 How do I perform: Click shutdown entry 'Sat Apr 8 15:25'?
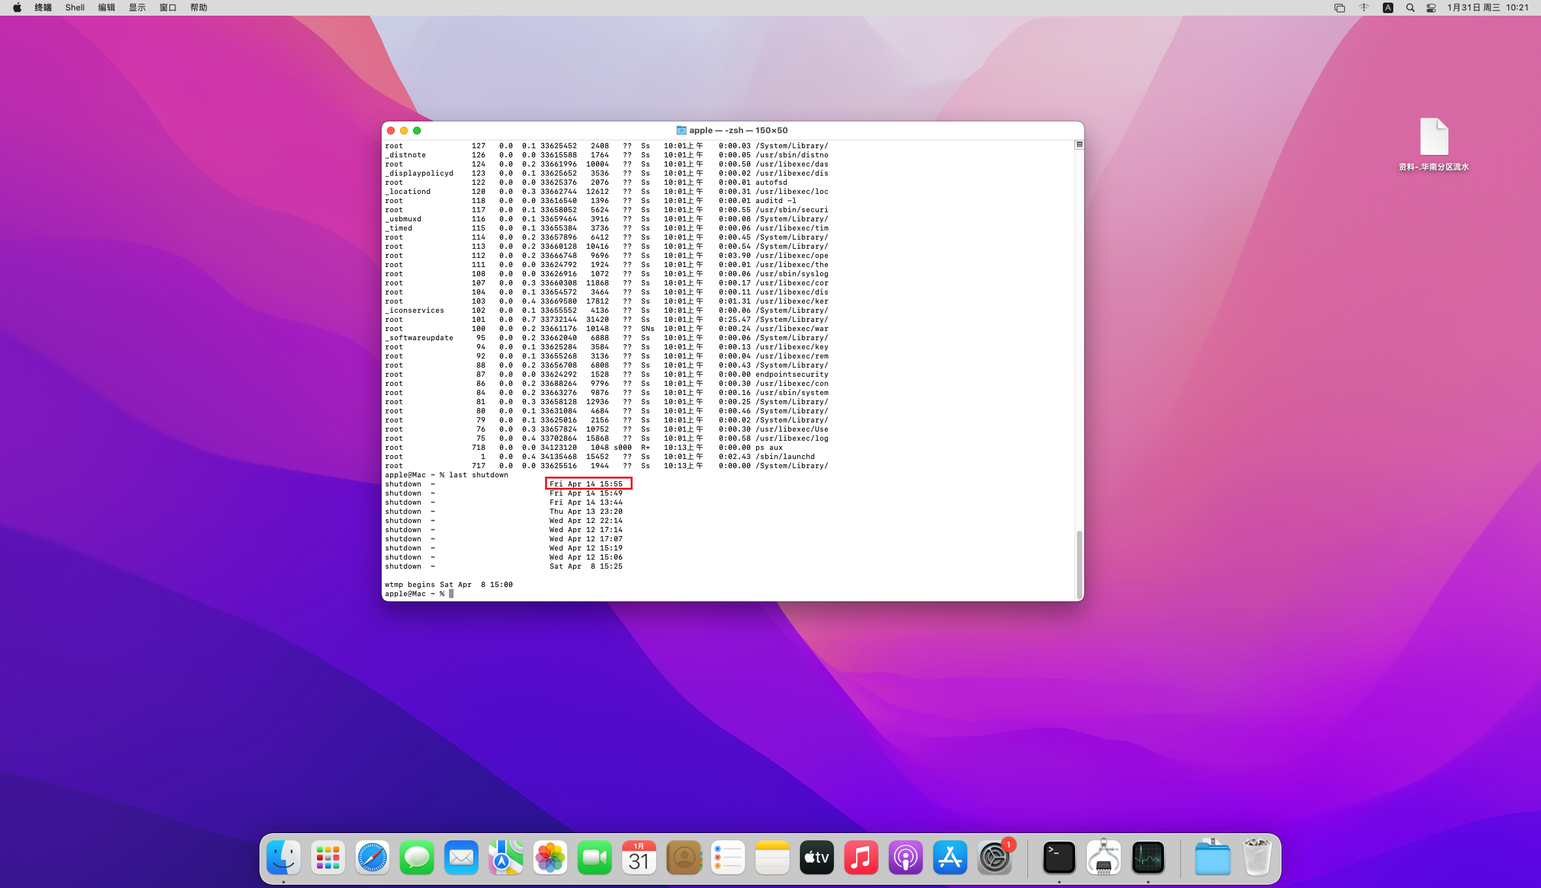point(586,567)
